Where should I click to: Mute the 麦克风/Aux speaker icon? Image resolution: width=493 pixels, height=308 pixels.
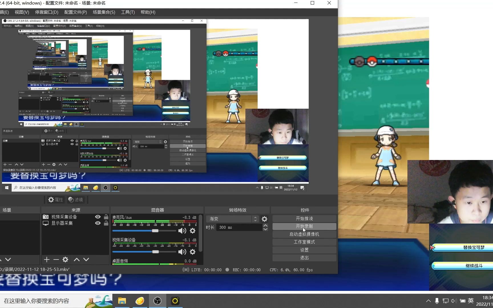click(182, 231)
